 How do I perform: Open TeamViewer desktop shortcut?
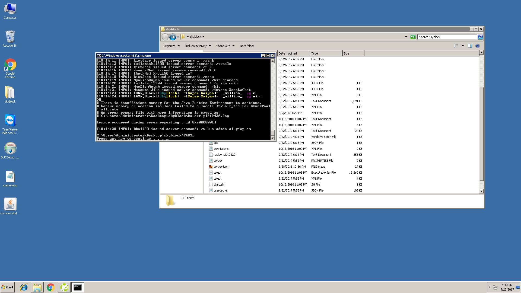click(10, 120)
